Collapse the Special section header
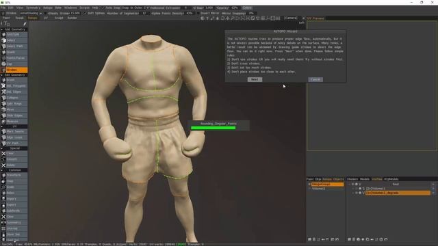 pyautogui.click(x=2, y=148)
